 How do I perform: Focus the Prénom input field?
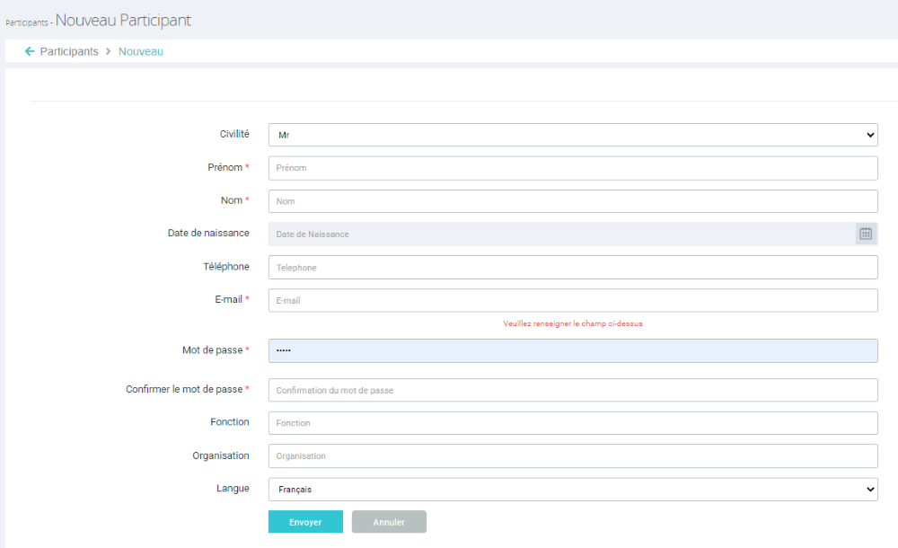click(x=573, y=168)
